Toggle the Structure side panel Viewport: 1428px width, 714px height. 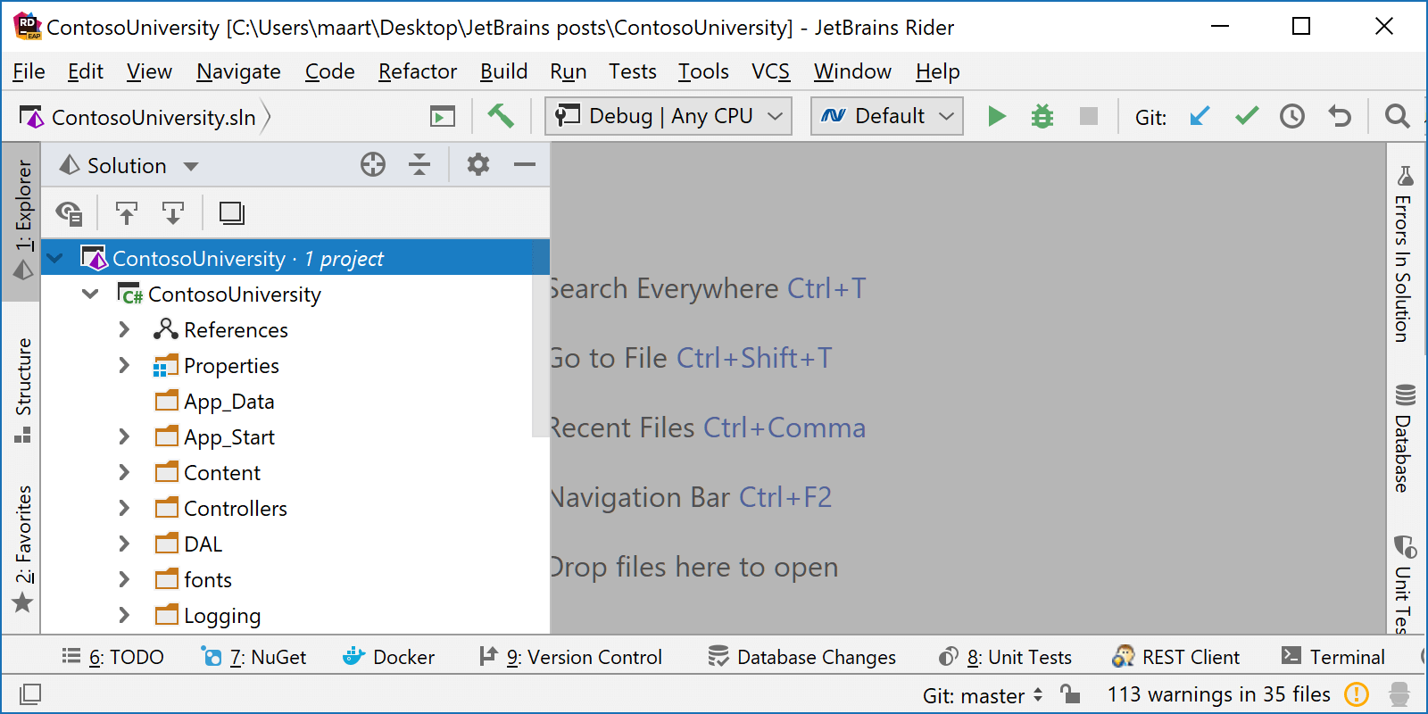23,389
